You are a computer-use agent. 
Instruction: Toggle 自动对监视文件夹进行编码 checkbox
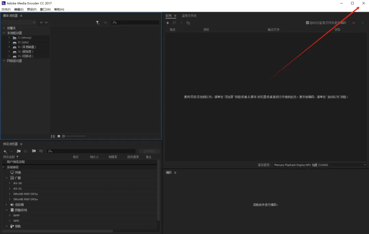click(x=307, y=23)
